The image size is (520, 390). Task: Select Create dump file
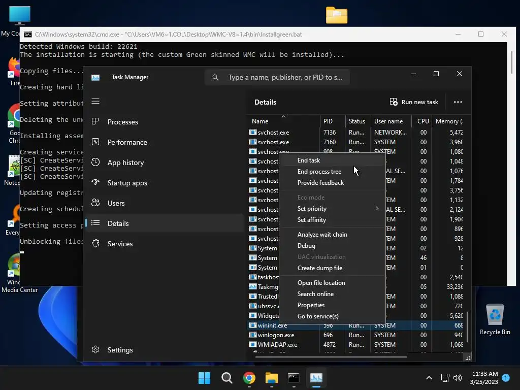pyautogui.click(x=332, y=268)
